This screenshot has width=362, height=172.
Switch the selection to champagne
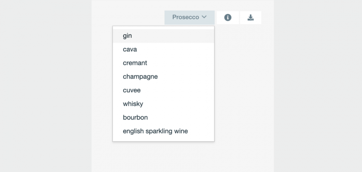pos(140,77)
